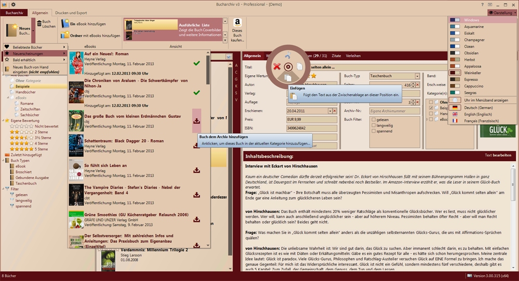Check the eBooks category checkbox in Kategorie(n) list
This screenshot has height=281, width=519.
point(431,119)
